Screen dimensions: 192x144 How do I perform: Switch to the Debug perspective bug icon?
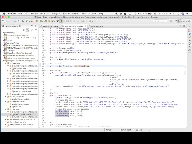pyautogui.click(x=189, y=21)
